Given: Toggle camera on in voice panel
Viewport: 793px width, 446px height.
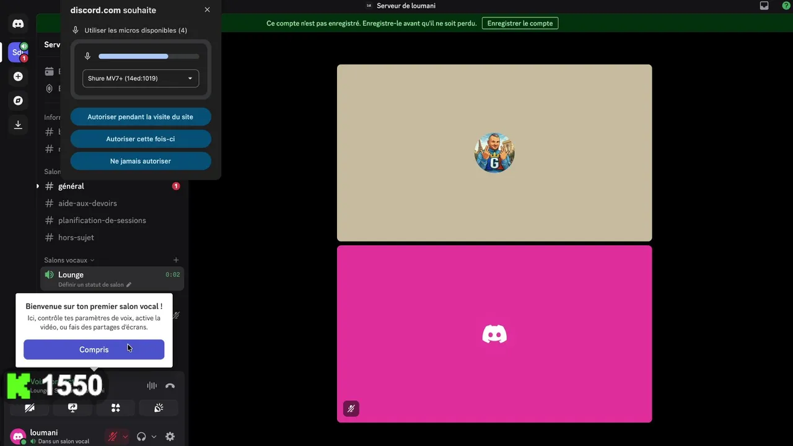Looking at the screenshot, I should click(29, 408).
